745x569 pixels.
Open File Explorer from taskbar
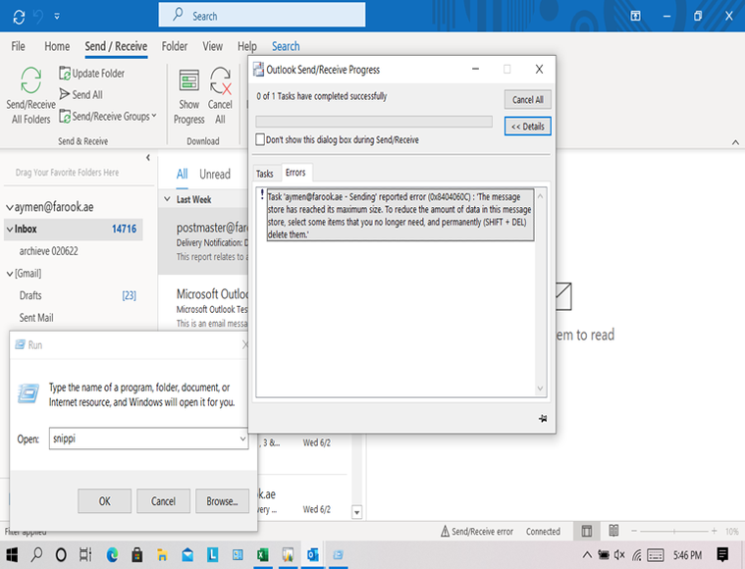coord(163,554)
